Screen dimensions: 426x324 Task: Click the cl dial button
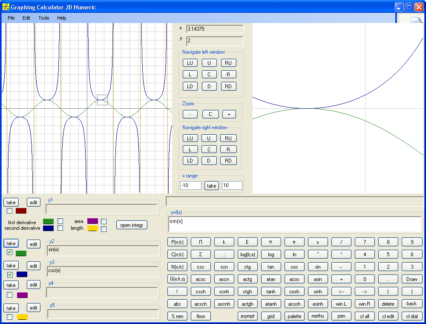click(x=412, y=316)
